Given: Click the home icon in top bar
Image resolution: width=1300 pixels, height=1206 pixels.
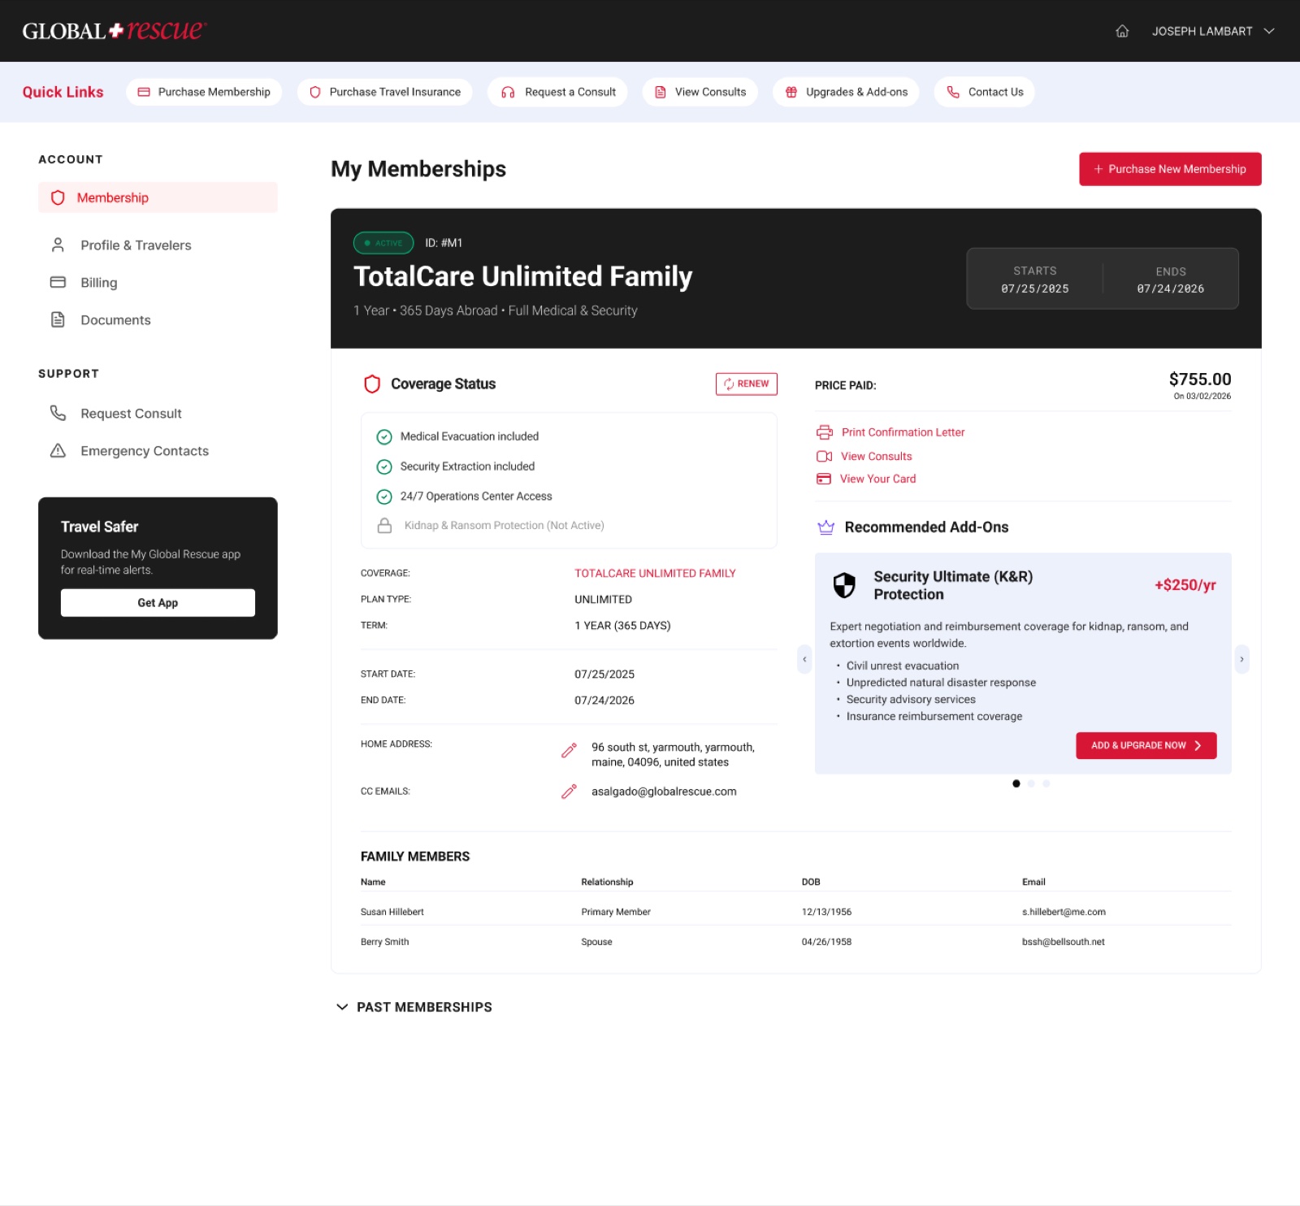Looking at the screenshot, I should click(x=1122, y=31).
